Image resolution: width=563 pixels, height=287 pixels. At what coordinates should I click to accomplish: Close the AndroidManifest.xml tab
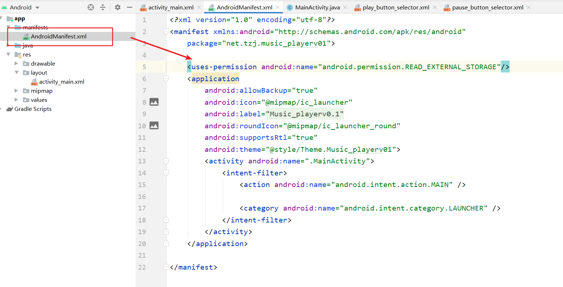pyautogui.click(x=278, y=7)
